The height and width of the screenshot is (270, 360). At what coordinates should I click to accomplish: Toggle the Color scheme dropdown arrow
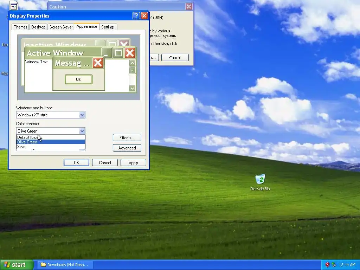pos(82,131)
